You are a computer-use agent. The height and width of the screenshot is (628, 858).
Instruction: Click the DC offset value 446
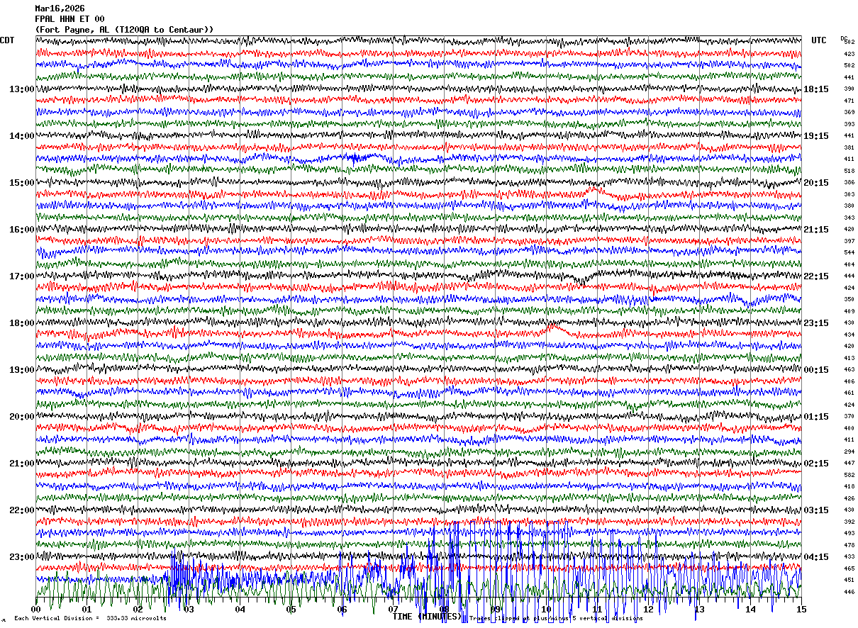849,592
